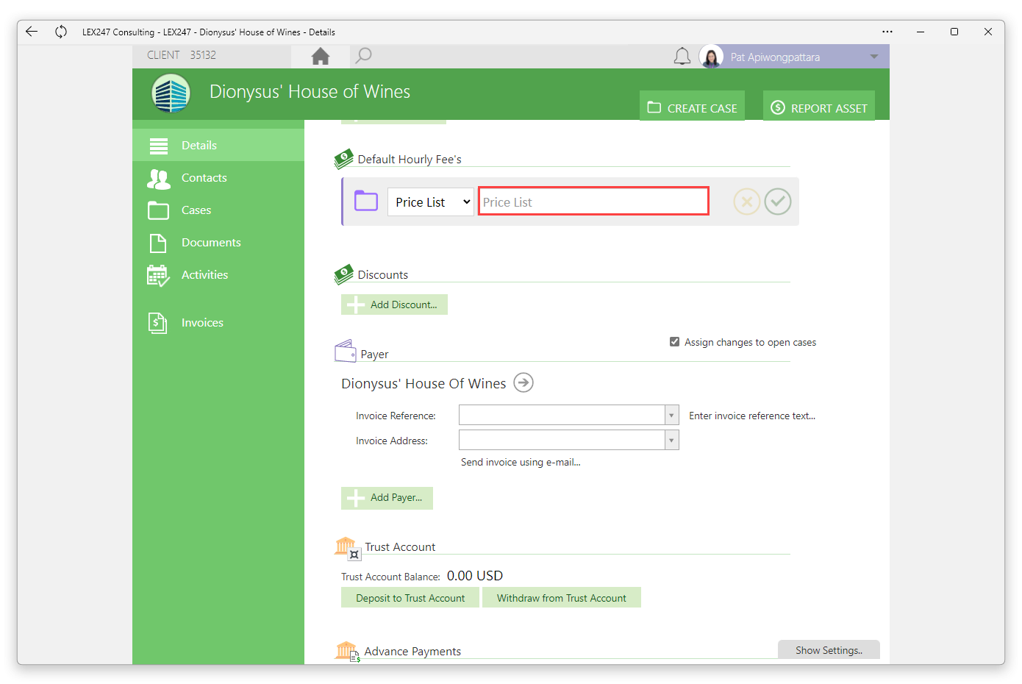Click Enter invoice reference text link
Screen dimensions: 1022x684
coord(752,416)
